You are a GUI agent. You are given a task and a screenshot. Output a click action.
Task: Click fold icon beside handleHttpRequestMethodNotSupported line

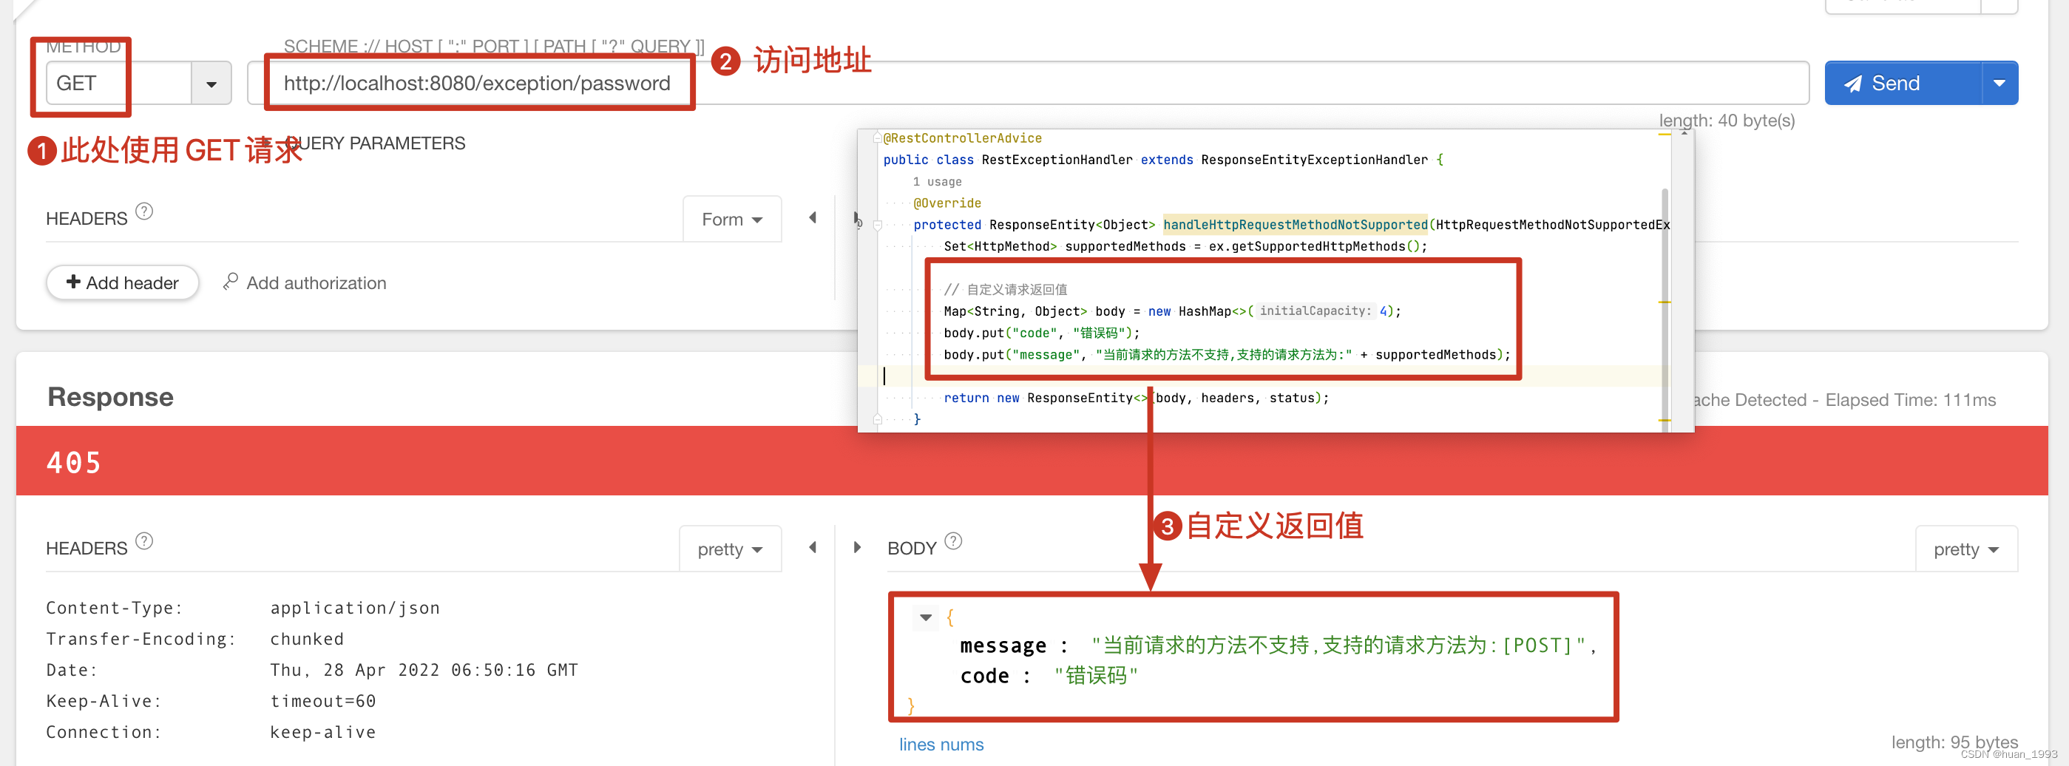[x=877, y=226]
